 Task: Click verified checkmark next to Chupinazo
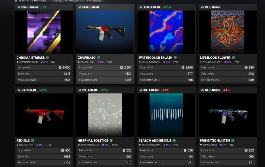coord(99,58)
